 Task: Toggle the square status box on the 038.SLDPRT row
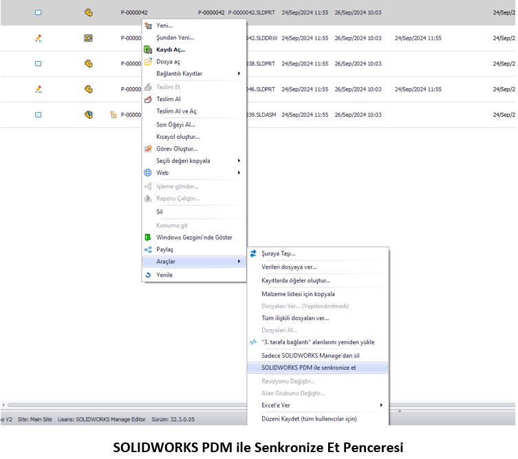(39, 64)
